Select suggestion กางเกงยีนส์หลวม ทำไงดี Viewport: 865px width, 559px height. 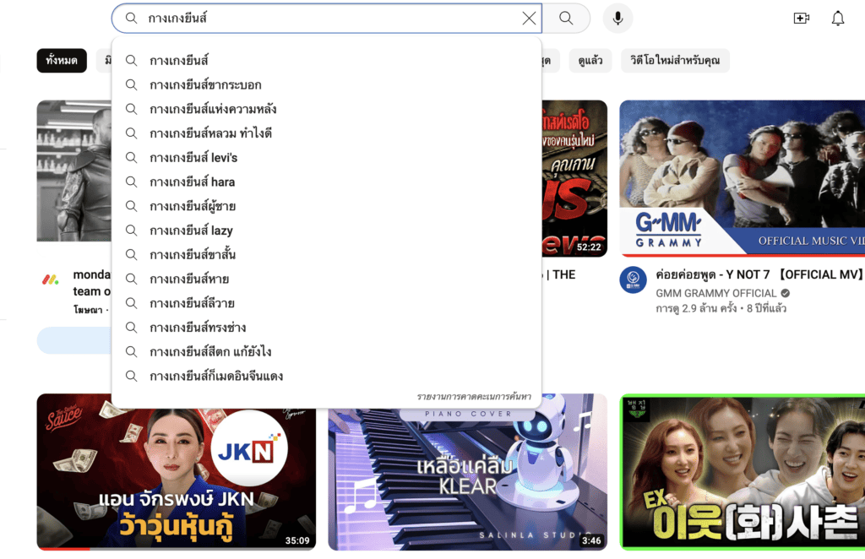(326, 133)
